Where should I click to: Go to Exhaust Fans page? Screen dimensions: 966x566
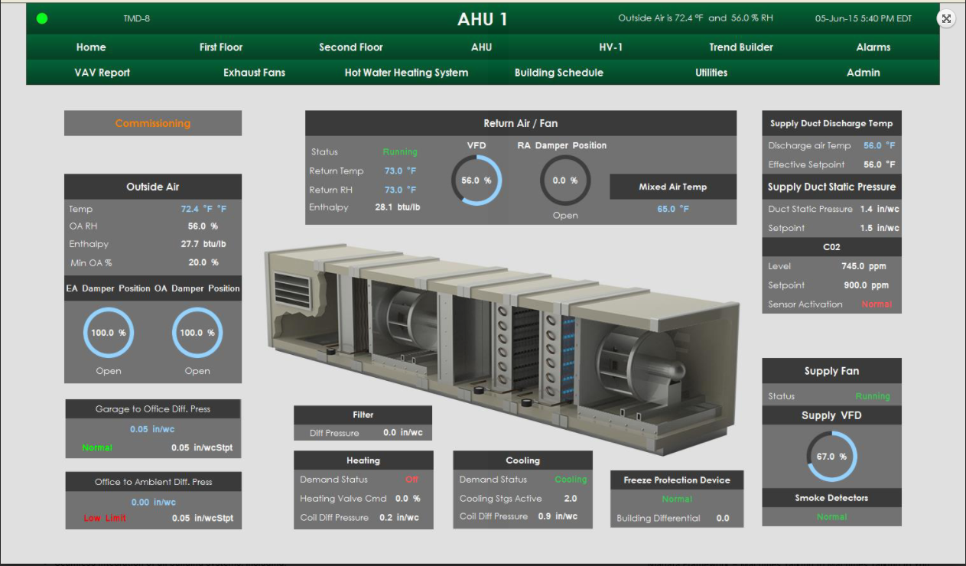pos(254,73)
